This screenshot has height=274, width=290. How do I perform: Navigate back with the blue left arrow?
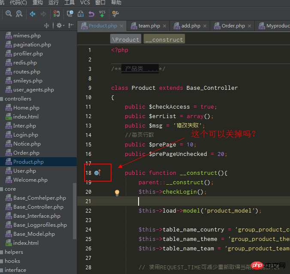tap(33, 14)
